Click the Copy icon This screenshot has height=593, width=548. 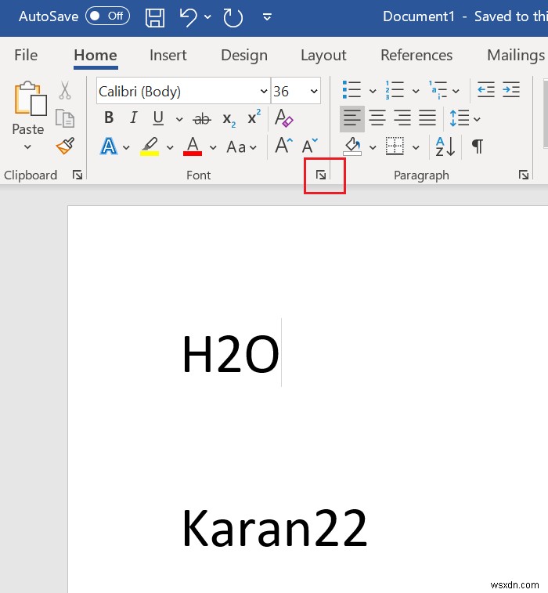(65, 118)
